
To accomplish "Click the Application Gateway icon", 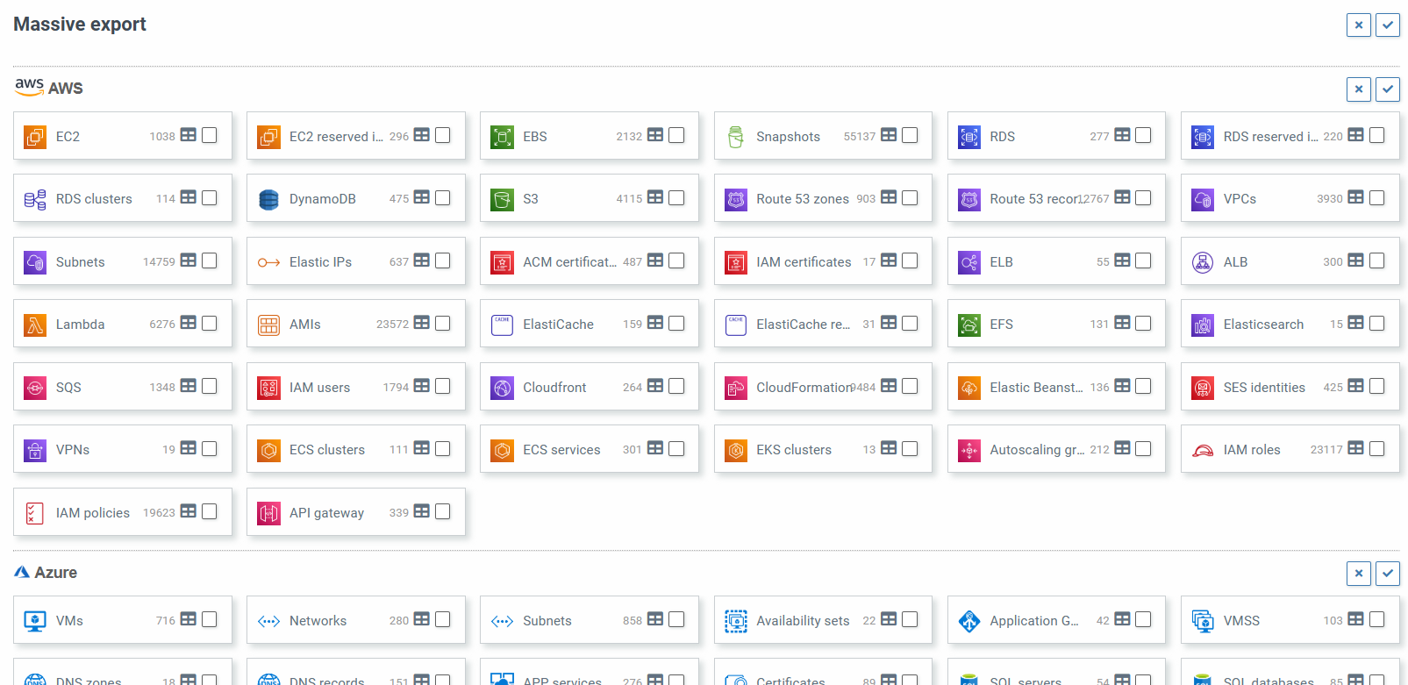I will (969, 621).
